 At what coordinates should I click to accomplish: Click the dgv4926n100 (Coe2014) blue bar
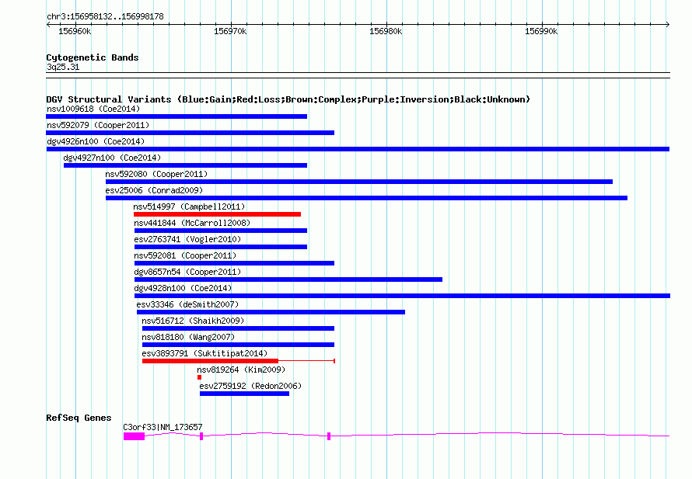(358, 149)
